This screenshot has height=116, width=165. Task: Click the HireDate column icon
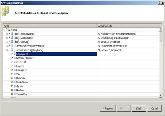[x=14, y=90]
